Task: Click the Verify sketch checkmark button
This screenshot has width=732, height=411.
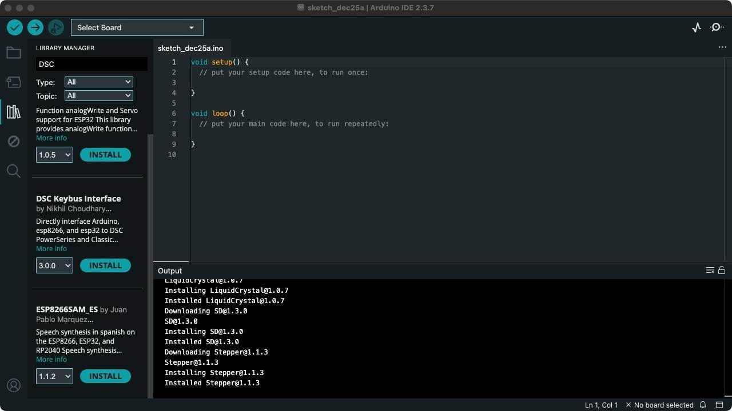Action: pyautogui.click(x=15, y=27)
